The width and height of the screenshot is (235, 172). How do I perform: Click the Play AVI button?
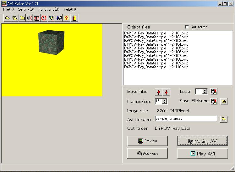pyautogui.click(x=203, y=153)
